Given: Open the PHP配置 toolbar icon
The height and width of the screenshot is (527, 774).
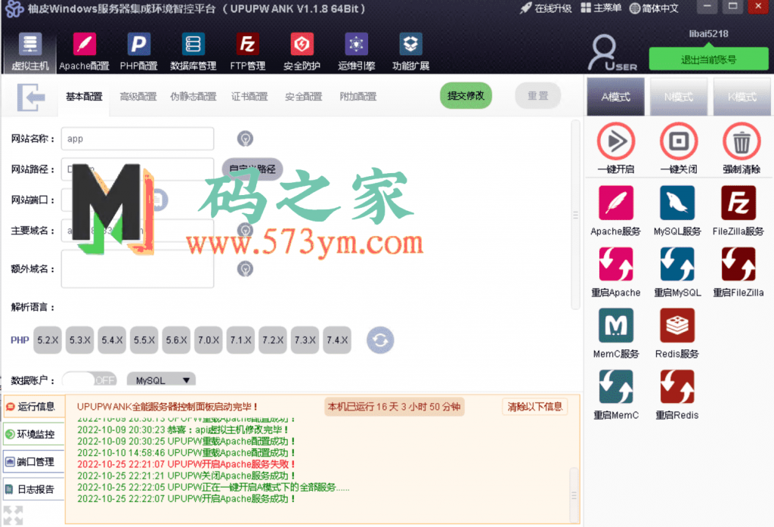Looking at the screenshot, I should point(139,51).
